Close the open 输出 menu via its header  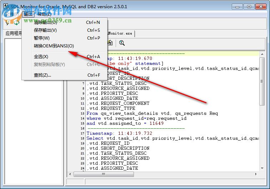28,14
